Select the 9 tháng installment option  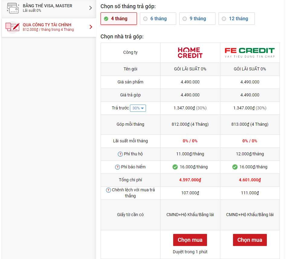[x=197, y=19]
